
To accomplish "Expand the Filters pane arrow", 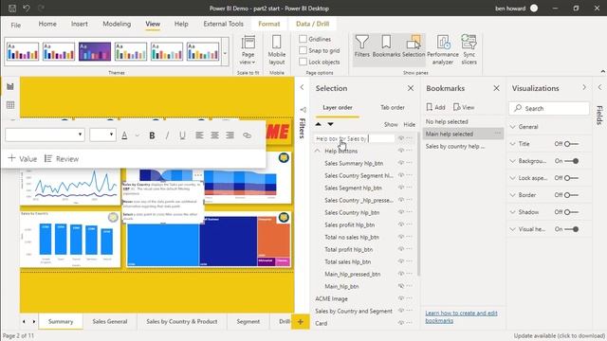I will point(302,87).
